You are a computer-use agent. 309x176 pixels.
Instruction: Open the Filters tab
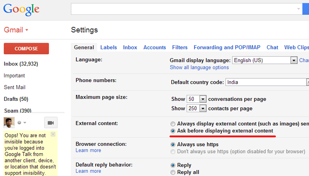[180, 48]
